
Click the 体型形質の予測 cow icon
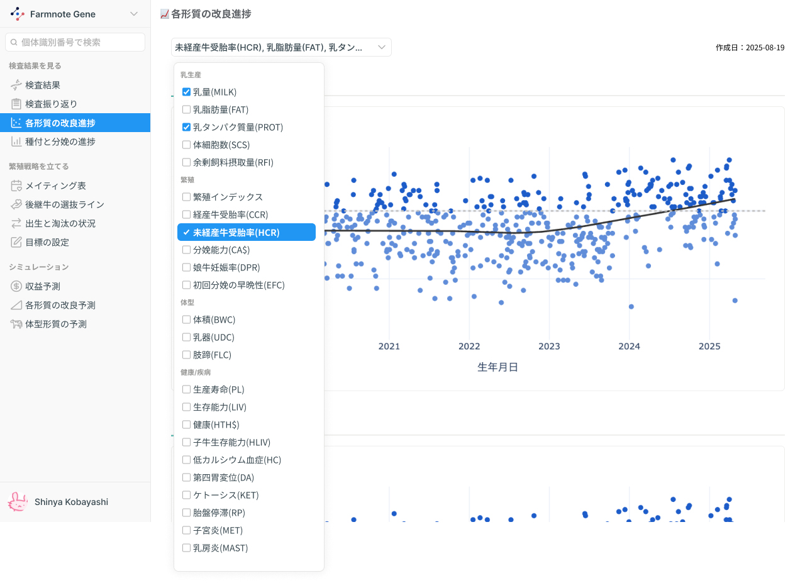click(16, 325)
